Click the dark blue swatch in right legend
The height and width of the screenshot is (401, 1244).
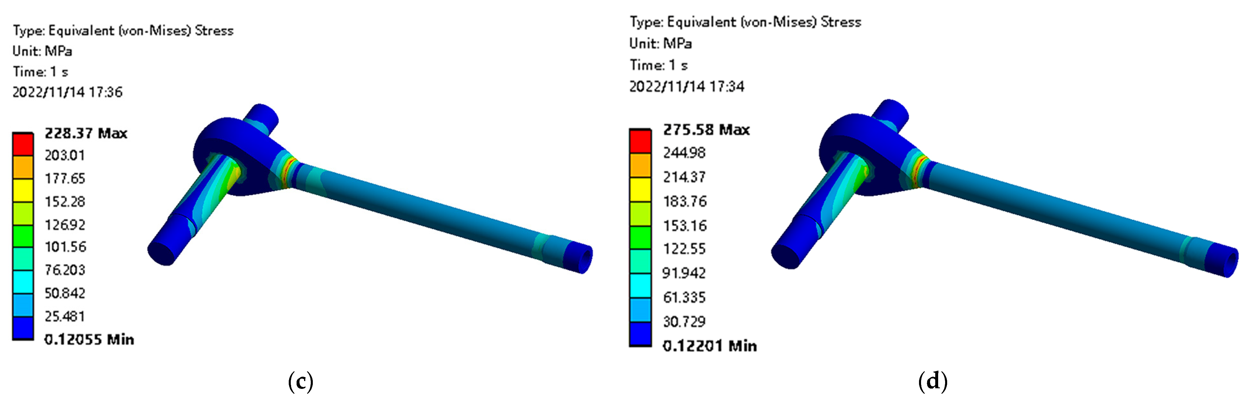[640, 334]
